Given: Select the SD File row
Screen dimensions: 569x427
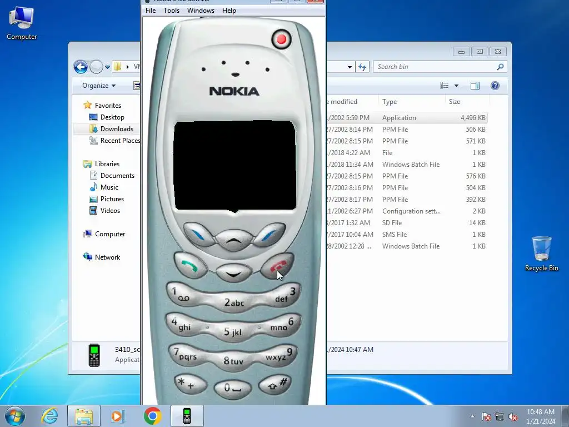Looking at the screenshot, I should tap(406, 222).
